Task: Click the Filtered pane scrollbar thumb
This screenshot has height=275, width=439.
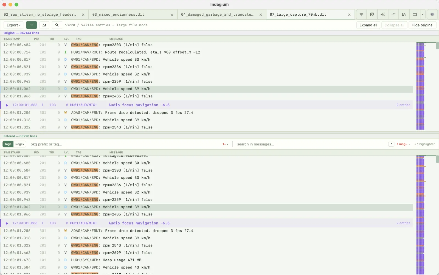Action: 437,159
